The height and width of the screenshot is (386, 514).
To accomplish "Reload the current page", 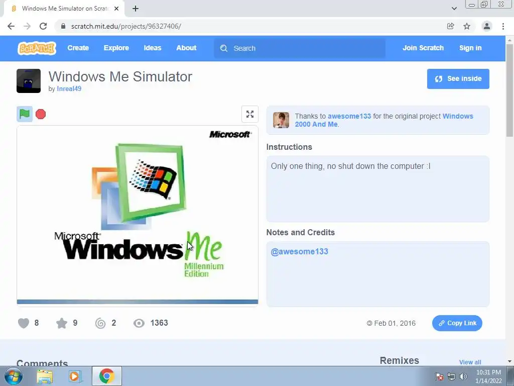I will point(43,26).
